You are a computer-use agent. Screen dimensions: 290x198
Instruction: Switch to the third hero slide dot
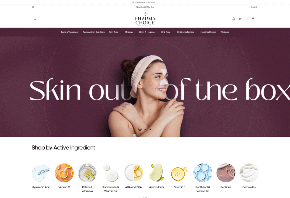click(150, 129)
